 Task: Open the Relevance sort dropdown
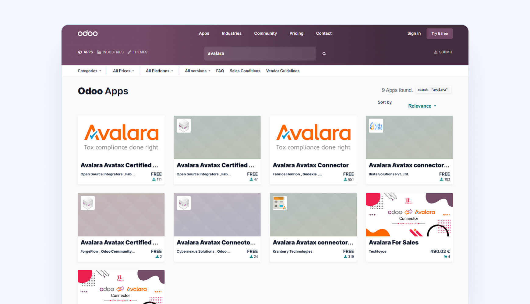(x=422, y=106)
